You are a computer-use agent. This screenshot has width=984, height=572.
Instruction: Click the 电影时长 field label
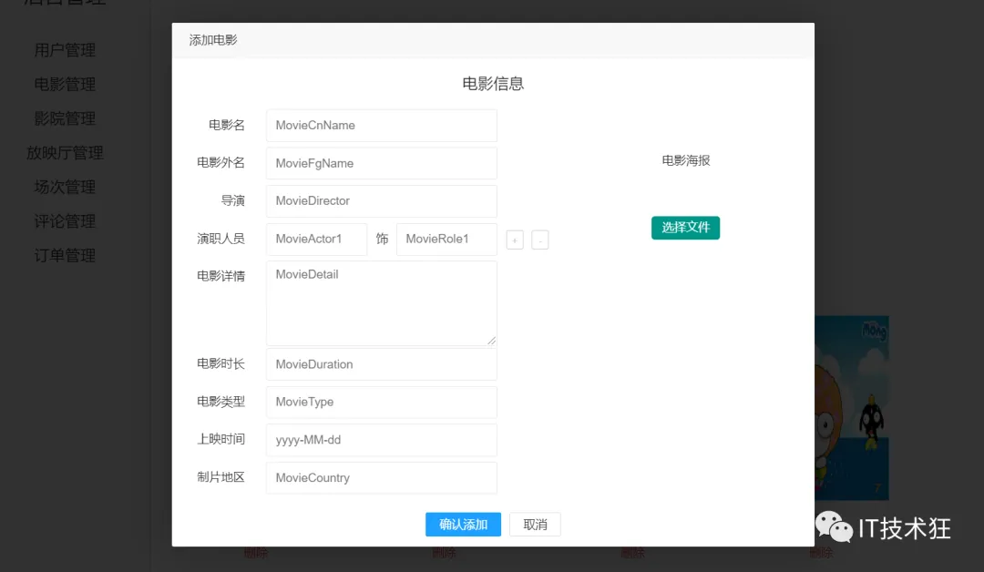(220, 363)
